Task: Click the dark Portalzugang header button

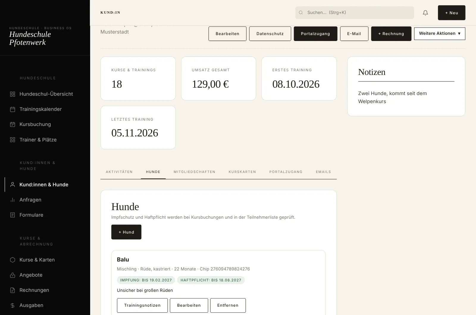Action: [x=315, y=34]
